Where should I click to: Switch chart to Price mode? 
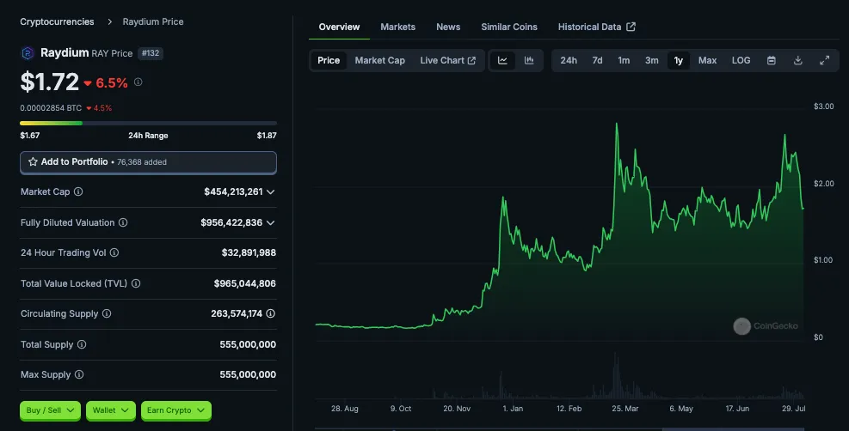[x=329, y=60]
